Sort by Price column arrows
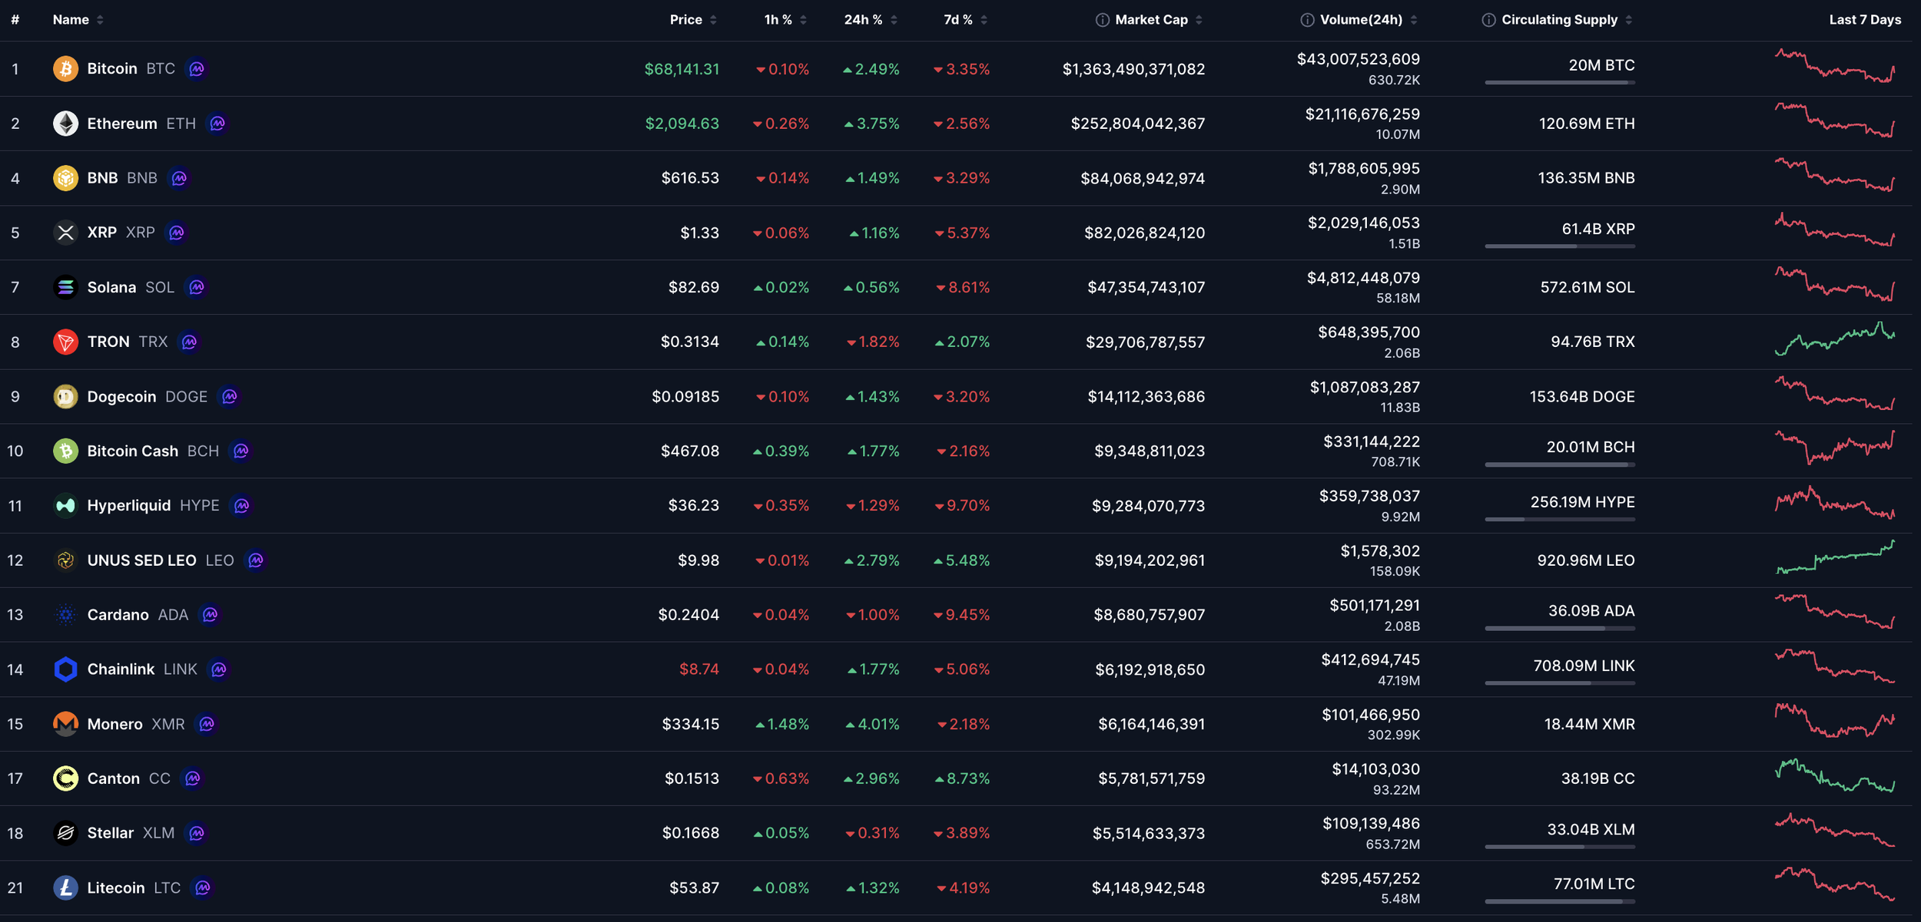 (713, 20)
